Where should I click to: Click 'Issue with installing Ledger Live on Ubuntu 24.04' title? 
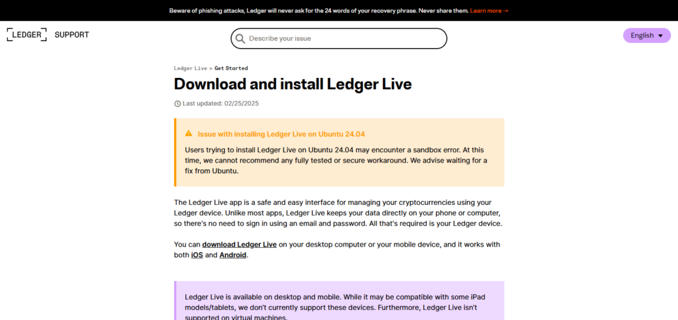click(281, 134)
